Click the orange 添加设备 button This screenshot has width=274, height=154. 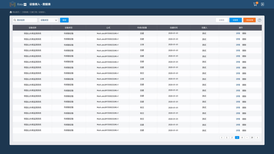tap(250, 20)
